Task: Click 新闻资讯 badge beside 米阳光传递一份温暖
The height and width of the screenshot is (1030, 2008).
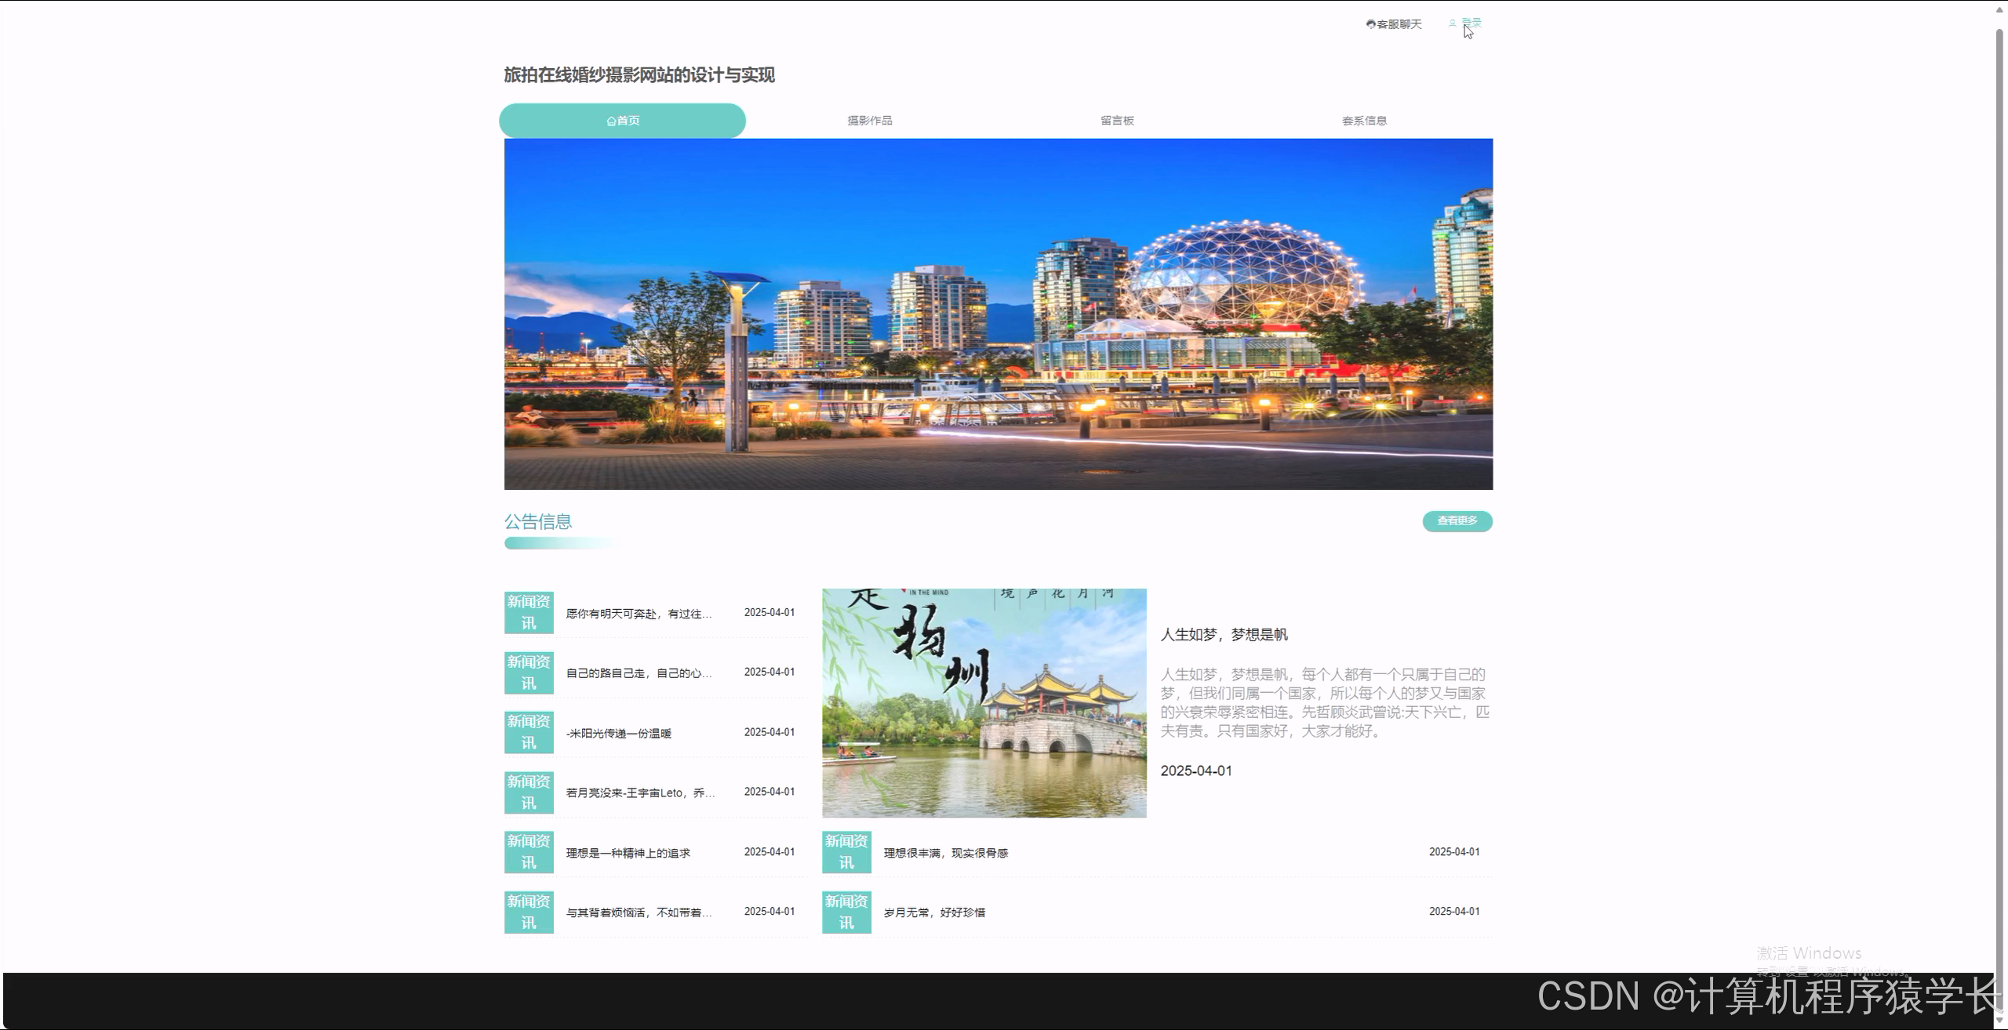Action: click(528, 732)
